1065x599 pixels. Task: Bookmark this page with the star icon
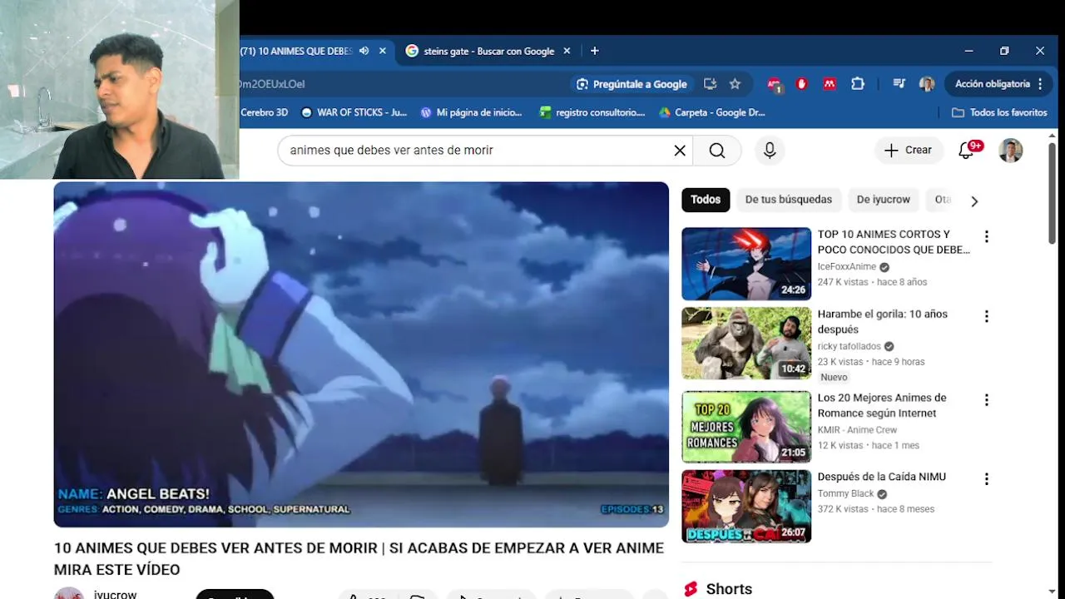click(x=735, y=84)
